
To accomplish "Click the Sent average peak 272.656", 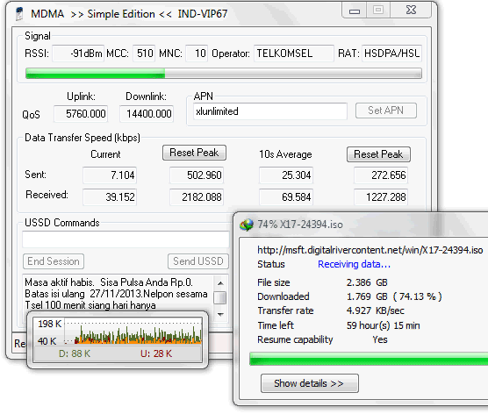I will 381,175.
